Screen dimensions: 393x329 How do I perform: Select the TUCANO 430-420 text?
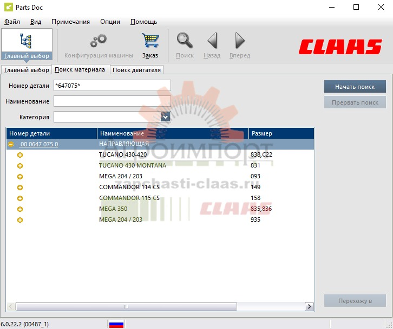pos(123,154)
